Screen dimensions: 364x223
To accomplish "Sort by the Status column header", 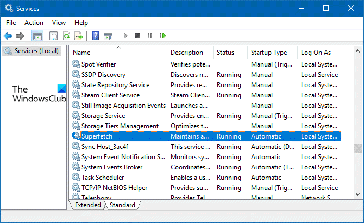I will [225, 53].
